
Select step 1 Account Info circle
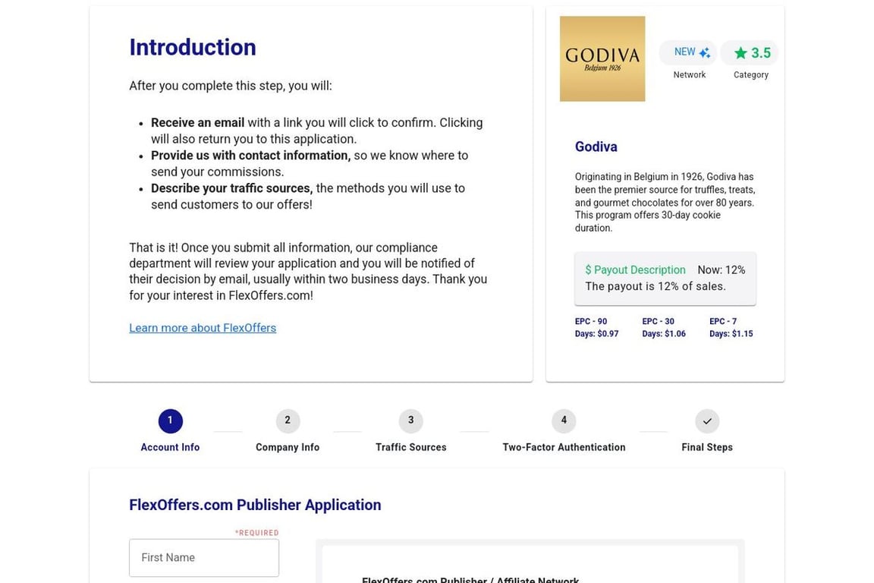[170, 421]
